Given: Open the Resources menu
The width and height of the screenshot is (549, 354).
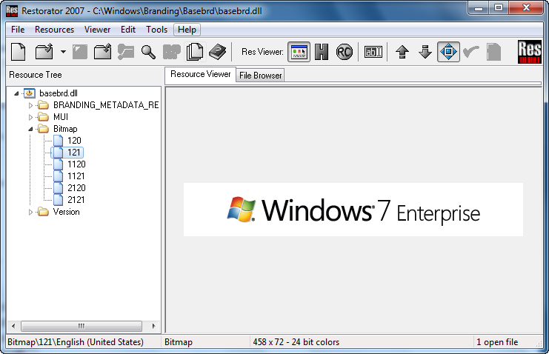Looking at the screenshot, I should pos(54,30).
